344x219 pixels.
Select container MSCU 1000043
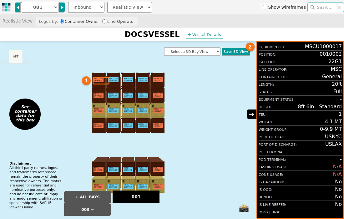point(128,110)
